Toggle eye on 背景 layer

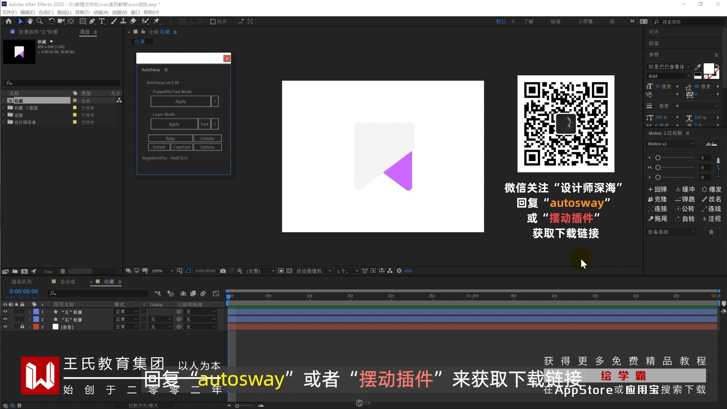5,327
